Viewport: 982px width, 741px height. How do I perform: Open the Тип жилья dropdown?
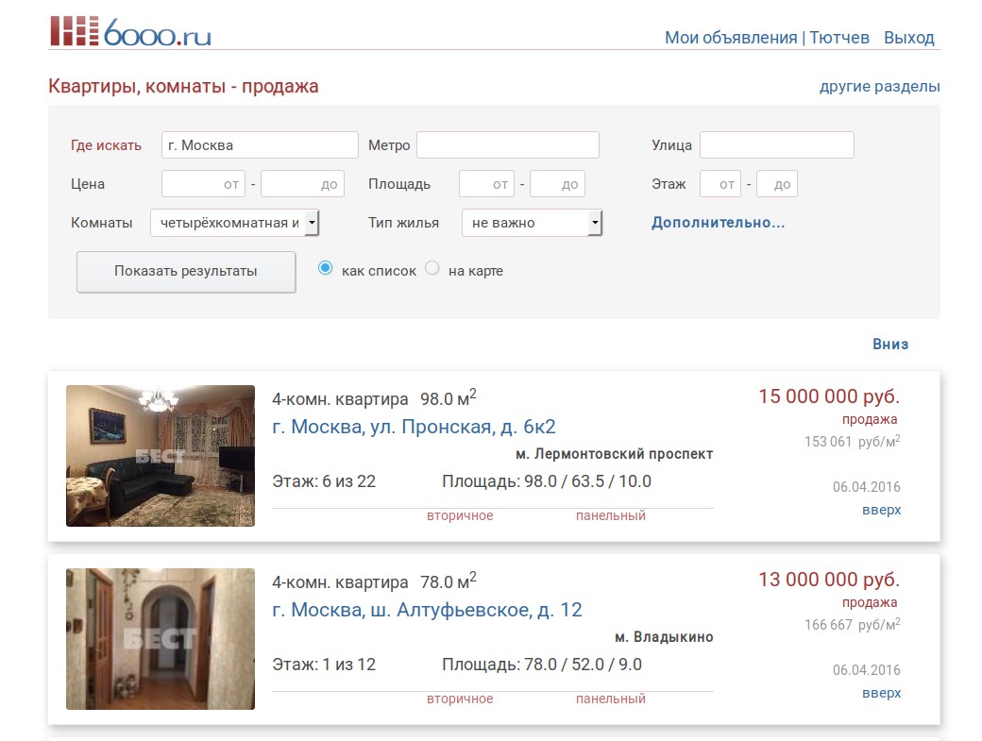click(x=532, y=223)
